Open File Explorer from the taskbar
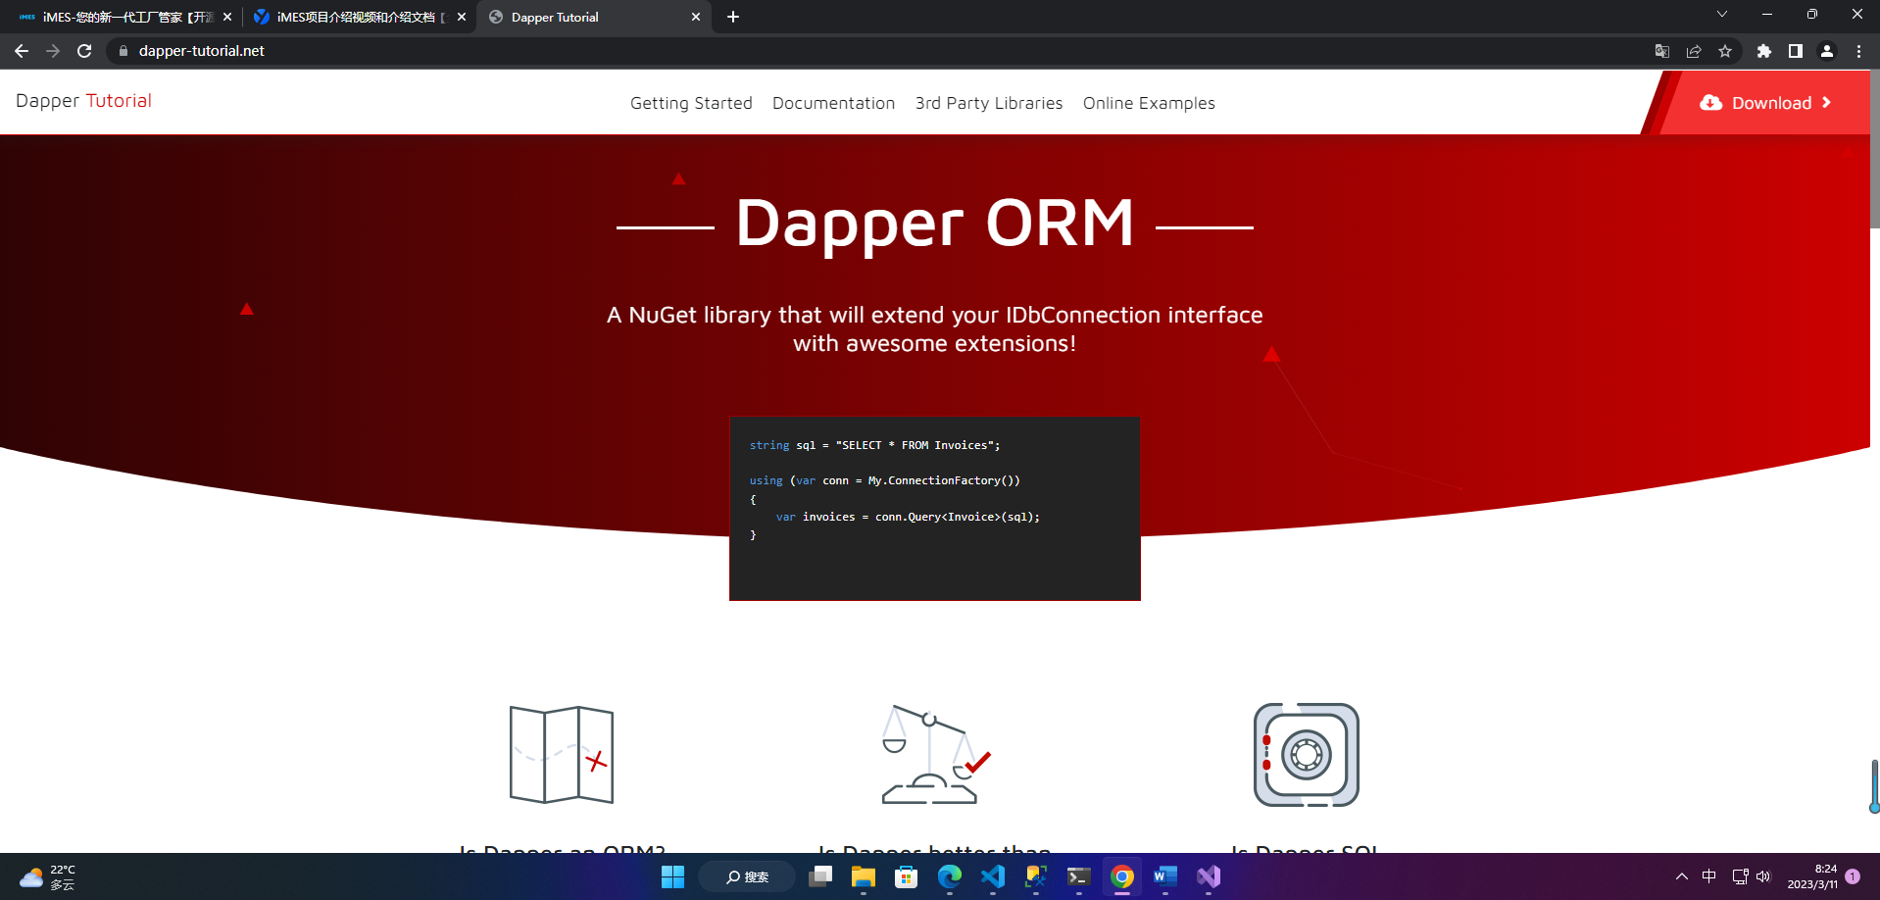The width and height of the screenshot is (1880, 900). (864, 876)
